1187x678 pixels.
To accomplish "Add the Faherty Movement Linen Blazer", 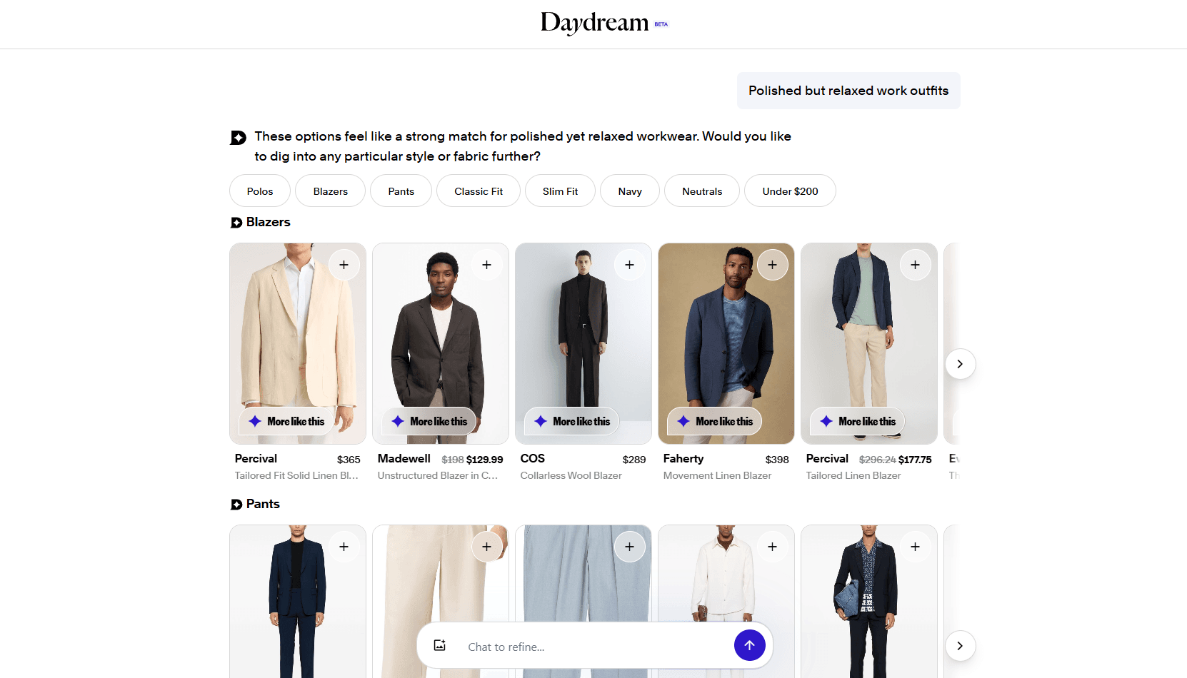I will click(772, 265).
